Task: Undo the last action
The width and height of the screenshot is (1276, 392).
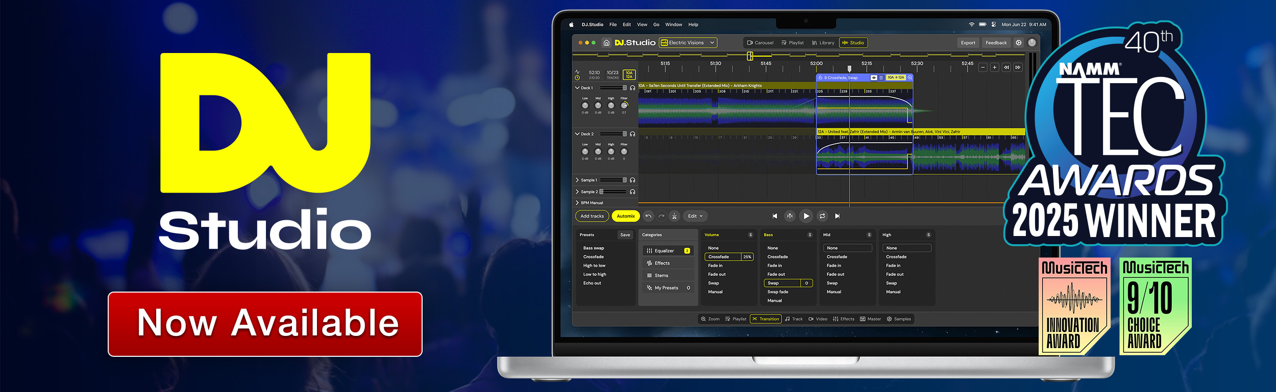Action: click(648, 216)
